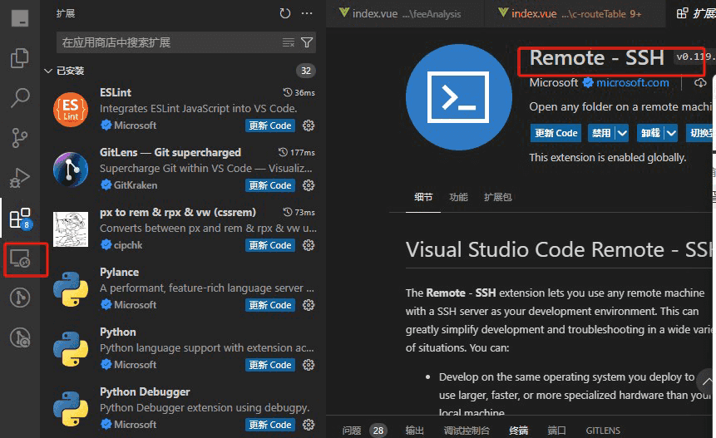Open the Search view in the activity bar
The width and height of the screenshot is (716, 438).
point(20,97)
